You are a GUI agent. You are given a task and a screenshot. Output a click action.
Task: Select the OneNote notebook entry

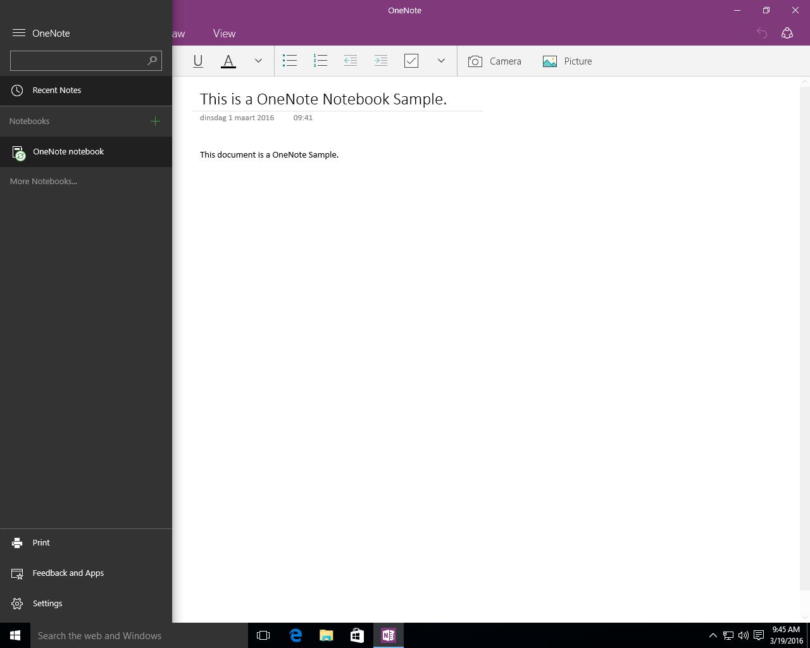pyautogui.click(x=86, y=152)
